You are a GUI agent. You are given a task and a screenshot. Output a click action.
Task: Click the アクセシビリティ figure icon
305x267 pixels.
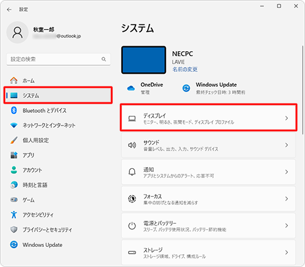[x=14, y=215]
